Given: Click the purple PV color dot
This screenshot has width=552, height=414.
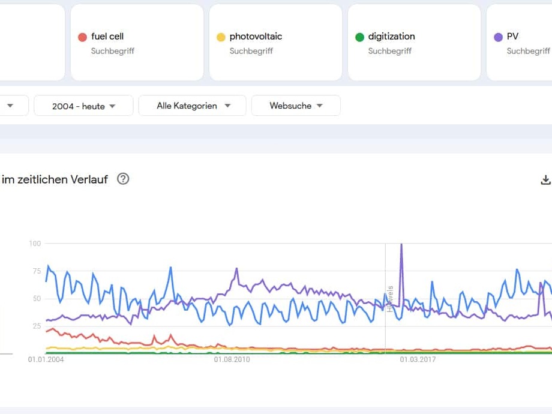Looking at the screenshot, I should (498, 37).
